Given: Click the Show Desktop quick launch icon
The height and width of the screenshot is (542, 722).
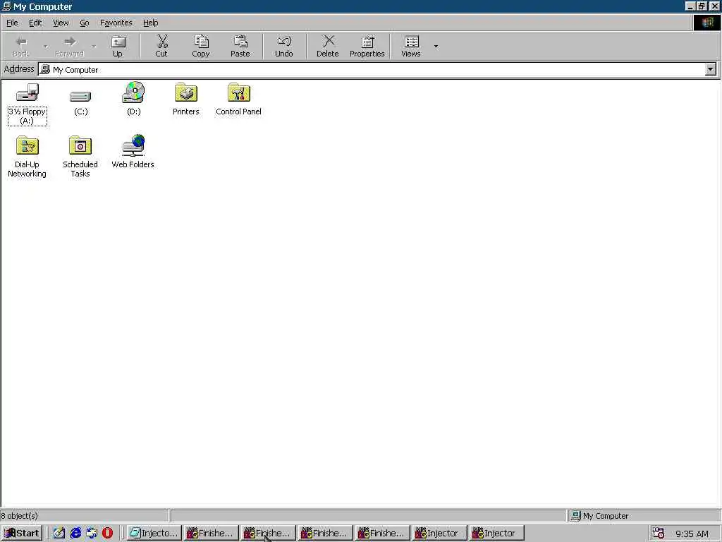Looking at the screenshot, I should coord(59,534).
